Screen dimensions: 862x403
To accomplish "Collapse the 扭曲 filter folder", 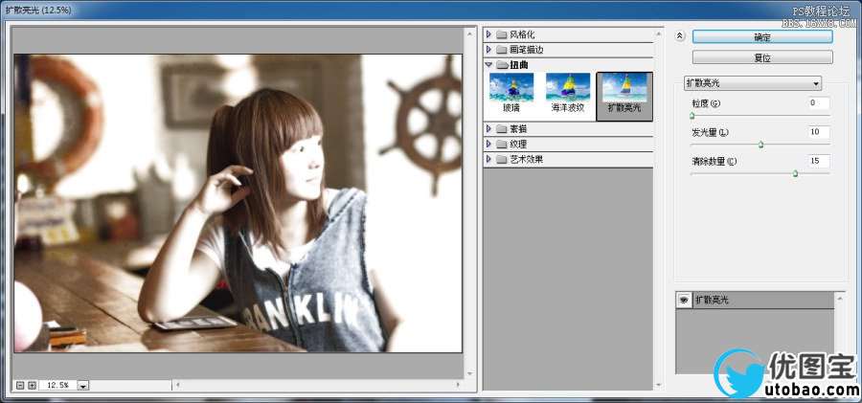I will (x=488, y=64).
